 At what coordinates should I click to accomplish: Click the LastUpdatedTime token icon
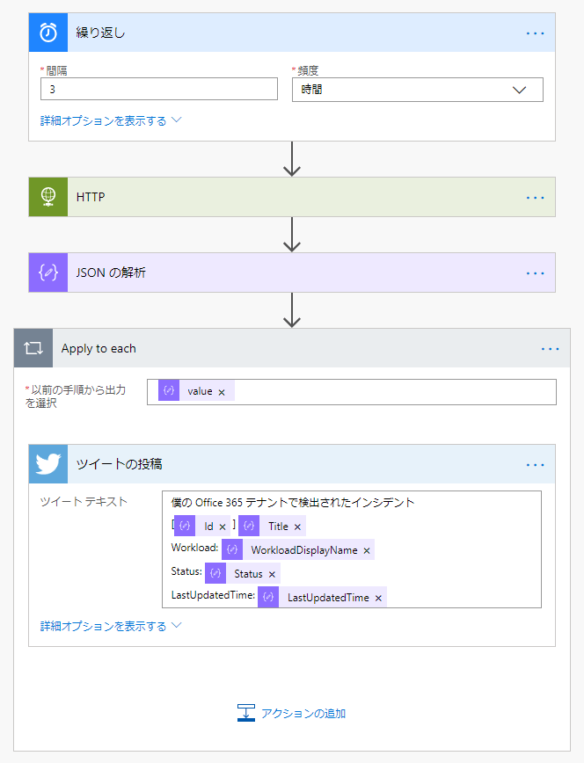tap(268, 597)
